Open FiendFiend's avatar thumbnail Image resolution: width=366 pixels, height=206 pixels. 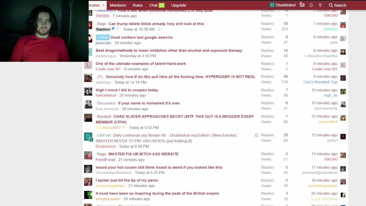88,155
